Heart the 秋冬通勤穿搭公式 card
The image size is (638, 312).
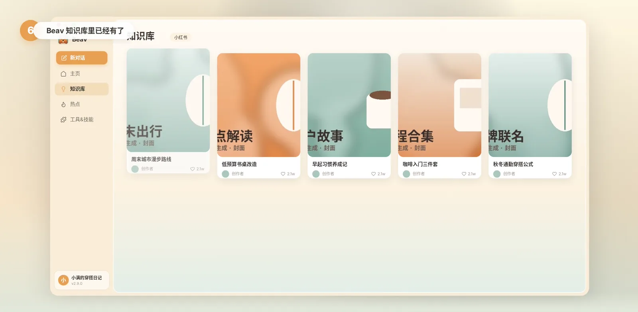(555, 174)
